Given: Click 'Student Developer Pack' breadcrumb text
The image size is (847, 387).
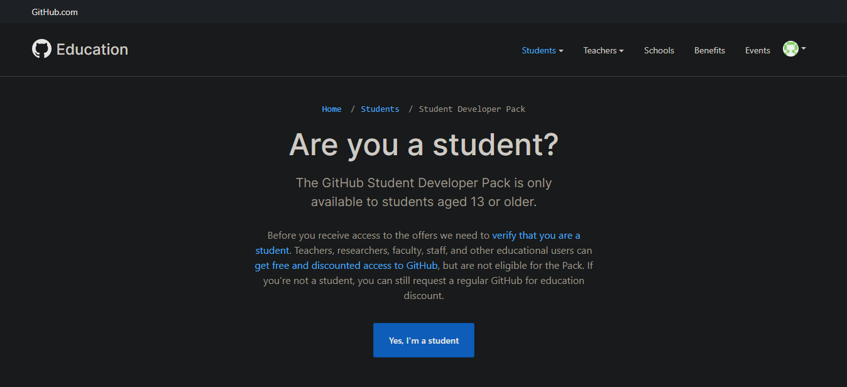Looking at the screenshot, I should [472, 109].
